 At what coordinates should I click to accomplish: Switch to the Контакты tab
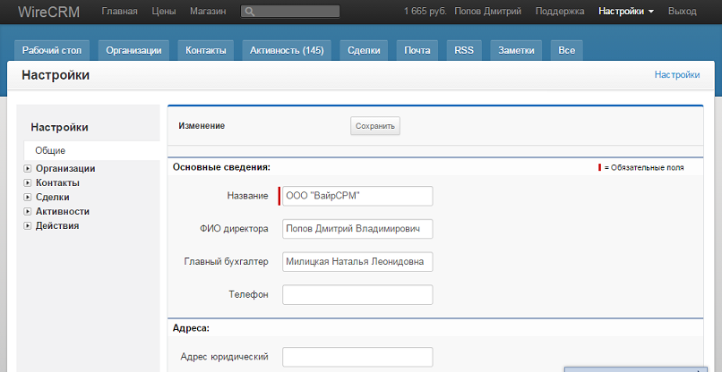tap(206, 51)
